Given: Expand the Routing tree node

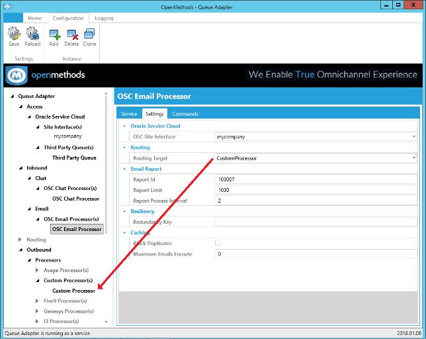Looking at the screenshot, I should pos(20,240).
